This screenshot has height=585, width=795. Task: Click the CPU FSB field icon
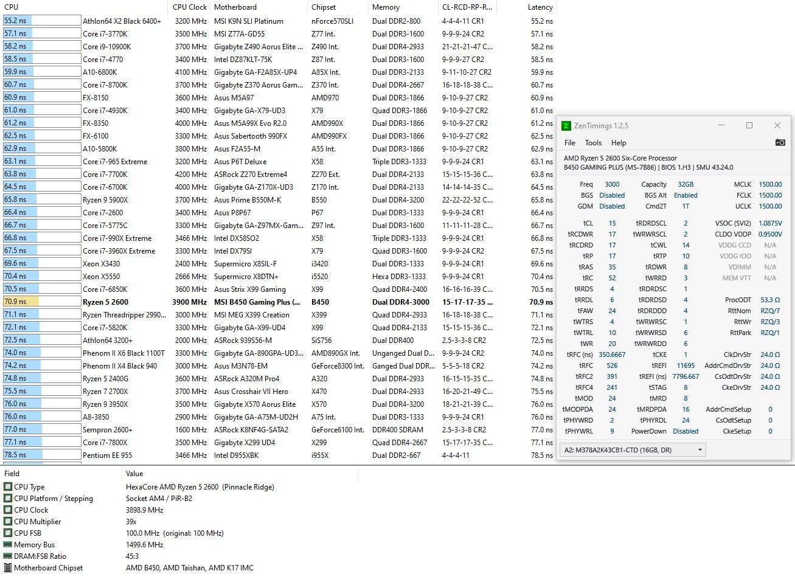coord(8,533)
